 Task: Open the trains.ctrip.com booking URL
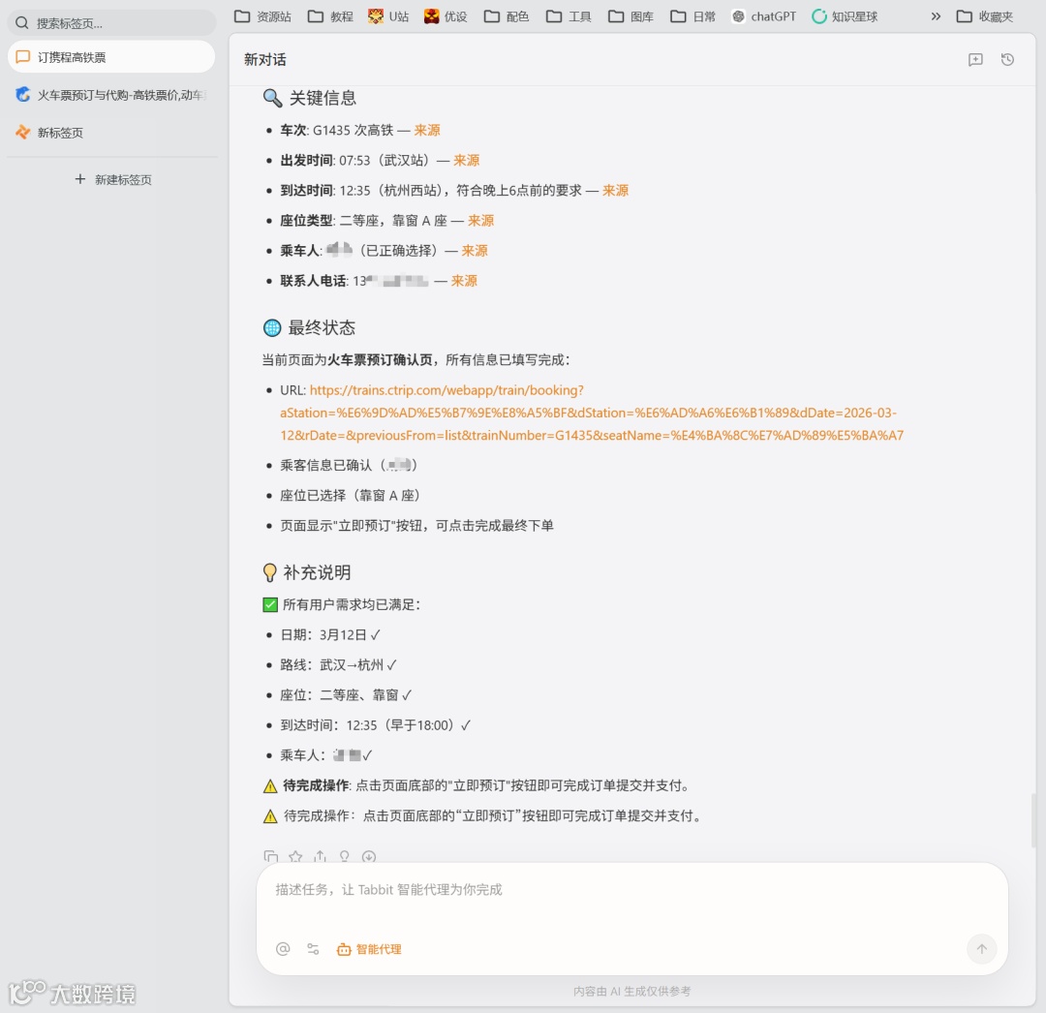591,413
